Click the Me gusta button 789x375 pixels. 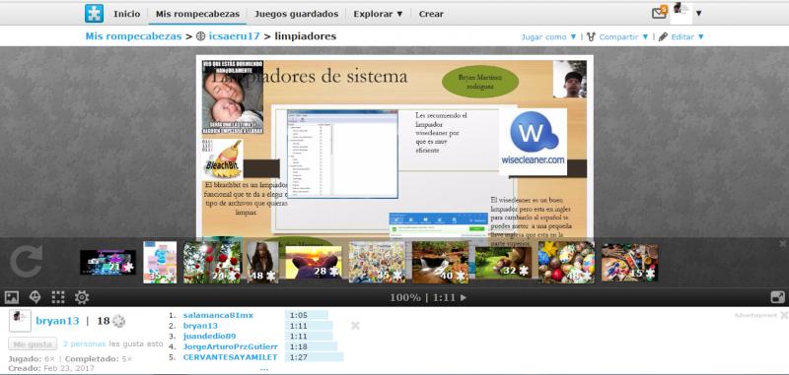[33, 344]
